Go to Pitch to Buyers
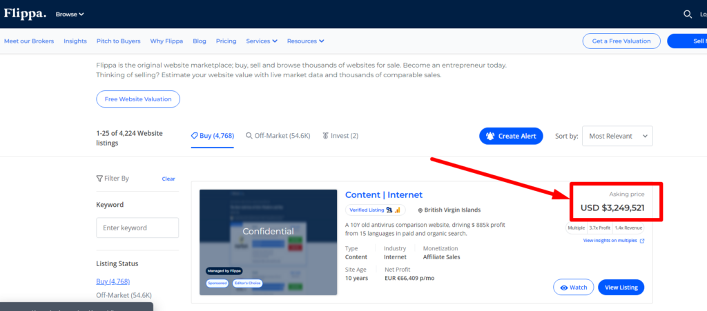 [118, 41]
